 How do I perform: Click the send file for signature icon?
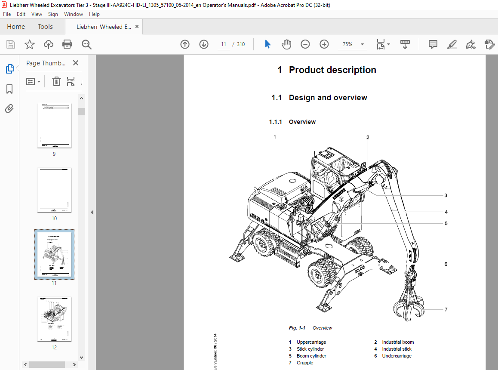pos(489,44)
